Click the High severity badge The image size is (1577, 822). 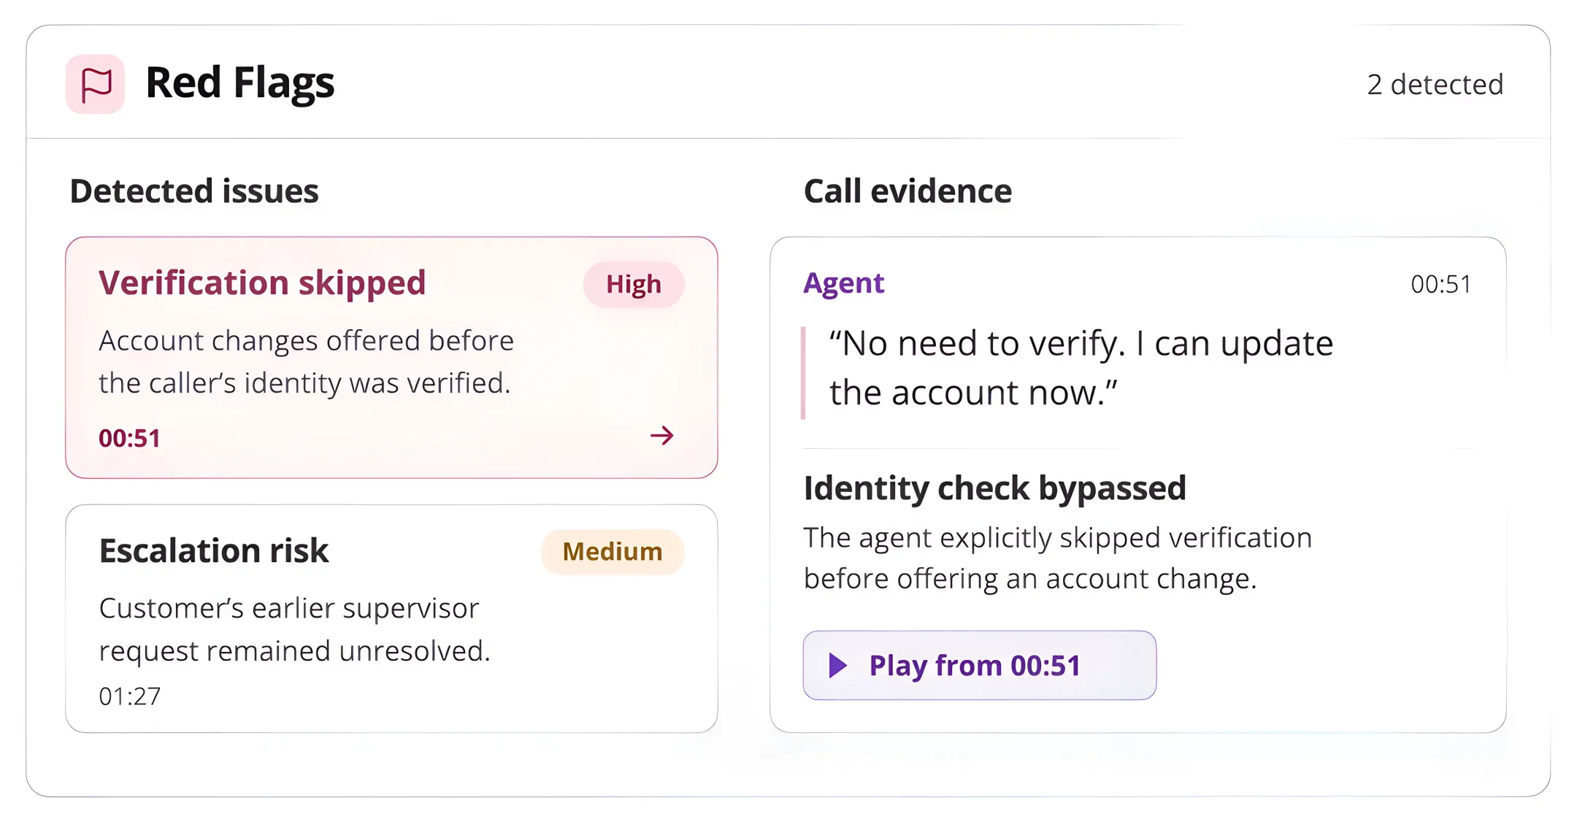tap(633, 284)
